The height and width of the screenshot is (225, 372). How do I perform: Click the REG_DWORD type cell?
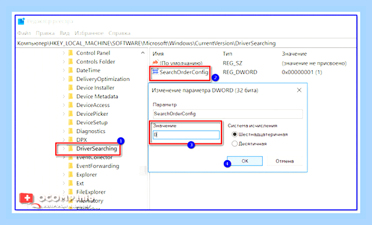pos(240,72)
